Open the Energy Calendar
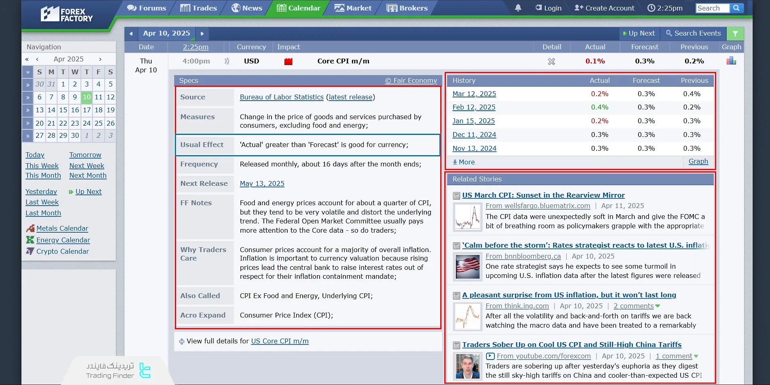 pyautogui.click(x=63, y=240)
